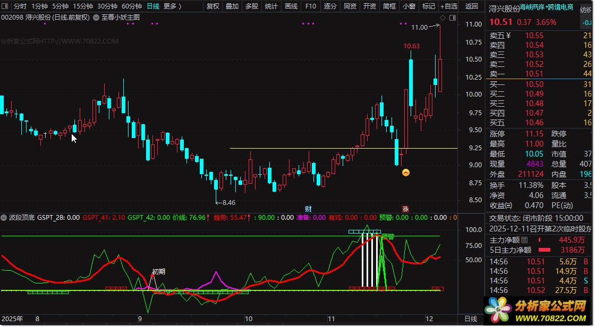The image size is (595, 327).
Task: Click the diamond icon above the chart
Action: click(x=443, y=18)
